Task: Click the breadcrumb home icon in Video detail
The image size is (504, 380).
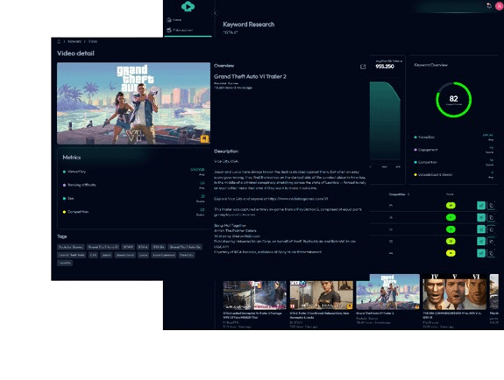Action: coord(59,41)
